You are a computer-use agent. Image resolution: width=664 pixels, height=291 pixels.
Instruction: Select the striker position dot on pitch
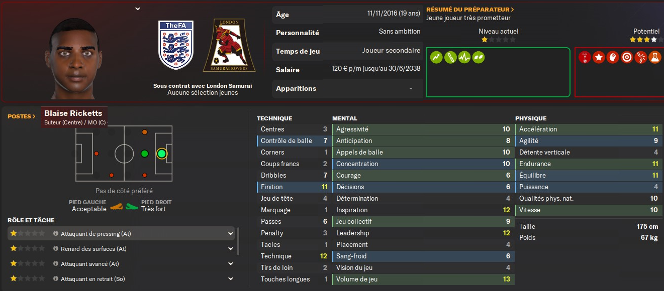pyautogui.click(x=161, y=154)
